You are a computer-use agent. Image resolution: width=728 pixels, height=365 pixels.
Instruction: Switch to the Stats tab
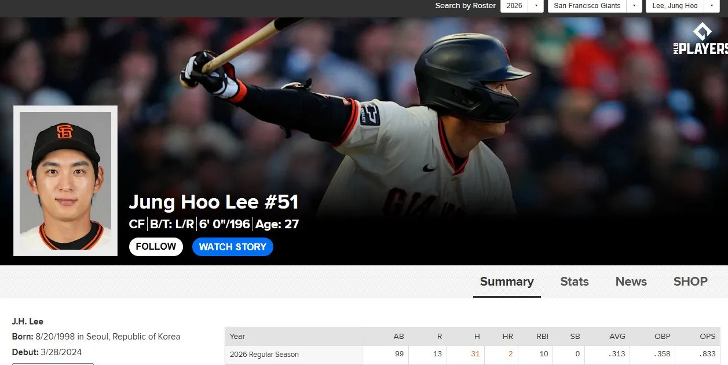(575, 282)
